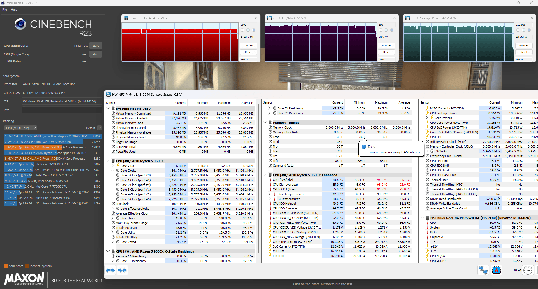538x289 pixels.
Task: Close the CPU (Tctl/Tdie) graph window
Action: click(394, 18)
